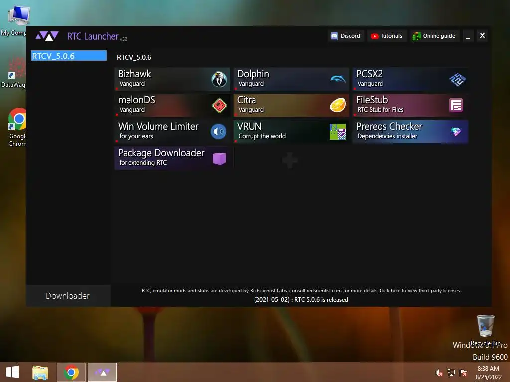The width and height of the screenshot is (510, 382).
Task: Select RTCV_5.0.6 in the version list
Action: point(69,56)
